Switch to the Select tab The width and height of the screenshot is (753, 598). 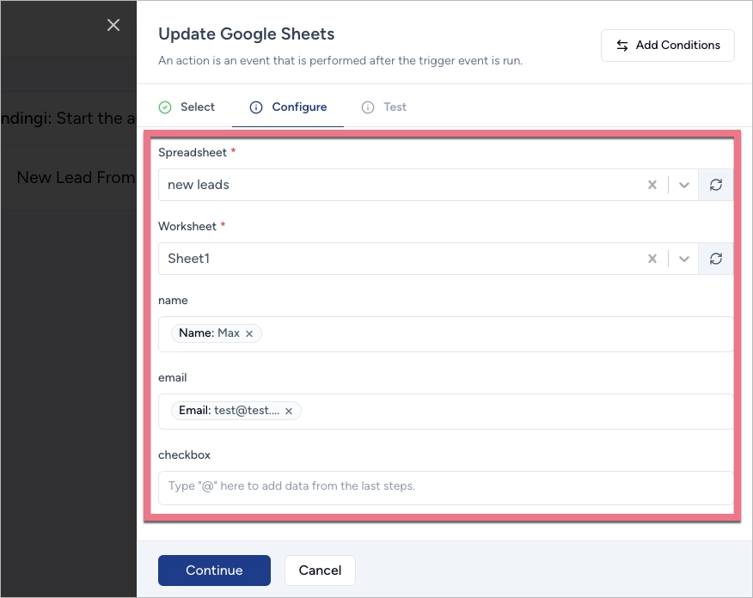(187, 107)
